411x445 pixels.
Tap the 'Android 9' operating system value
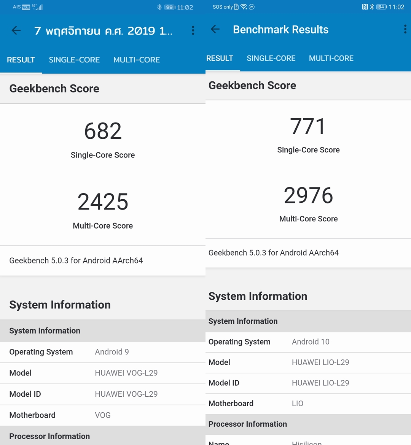pos(112,352)
